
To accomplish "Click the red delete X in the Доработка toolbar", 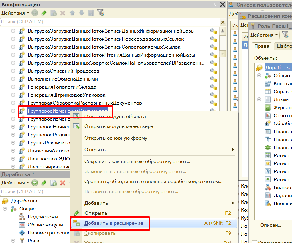I will [63, 183].
